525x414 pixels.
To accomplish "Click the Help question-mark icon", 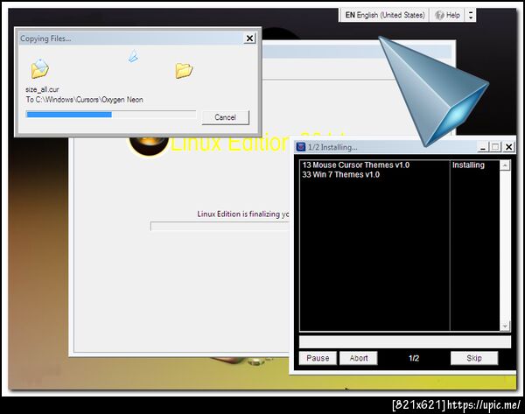I will [x=439, y=15].
